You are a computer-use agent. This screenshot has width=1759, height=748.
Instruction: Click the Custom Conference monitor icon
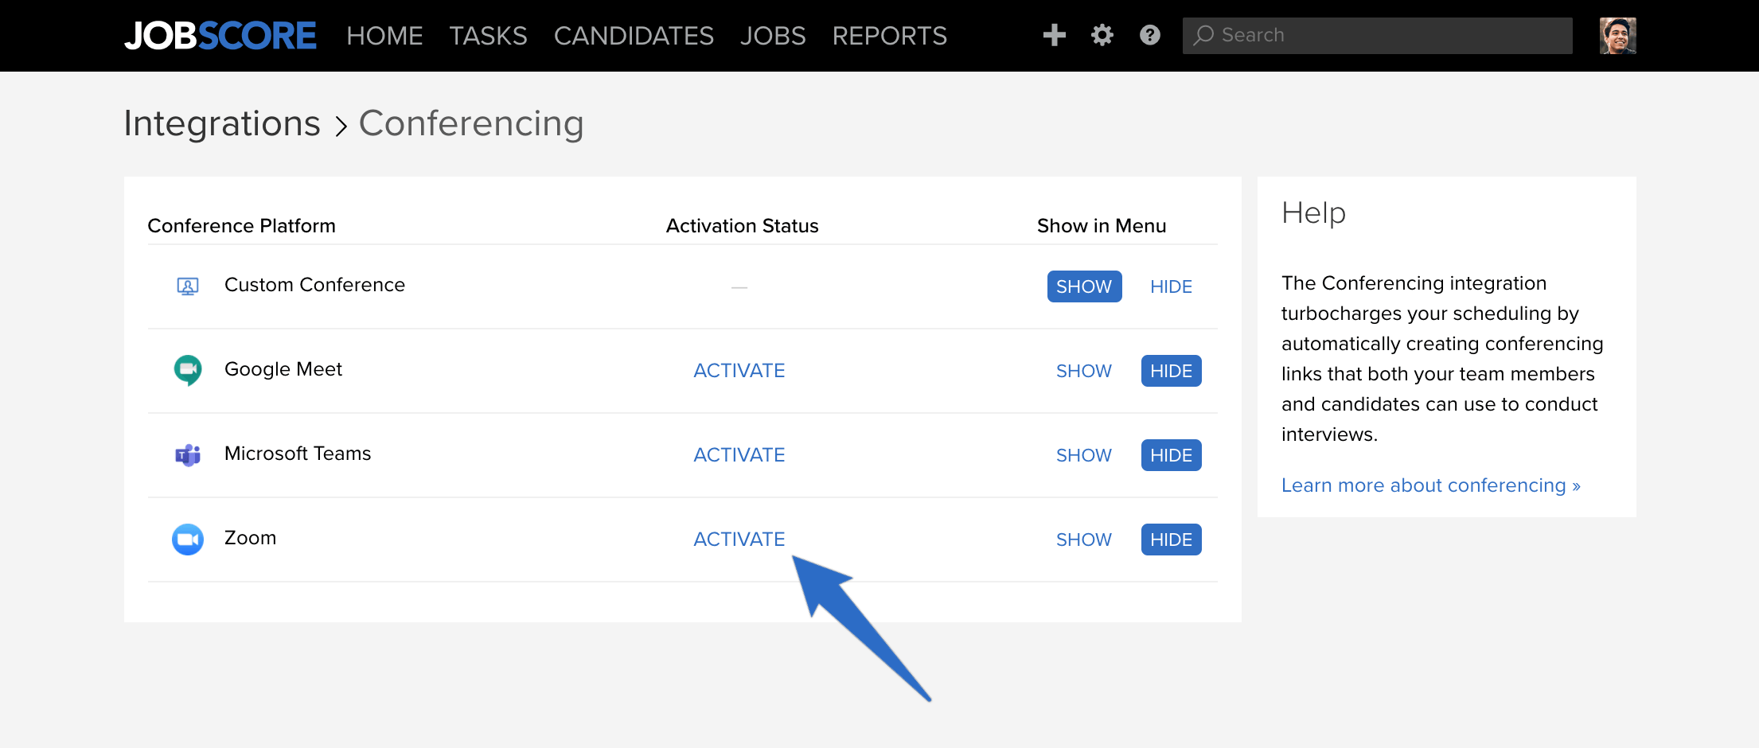(x=188, y=286)
